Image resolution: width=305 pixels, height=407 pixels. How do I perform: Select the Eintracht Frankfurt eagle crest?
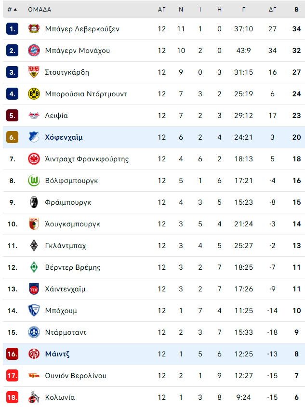[x=34, y=159]
